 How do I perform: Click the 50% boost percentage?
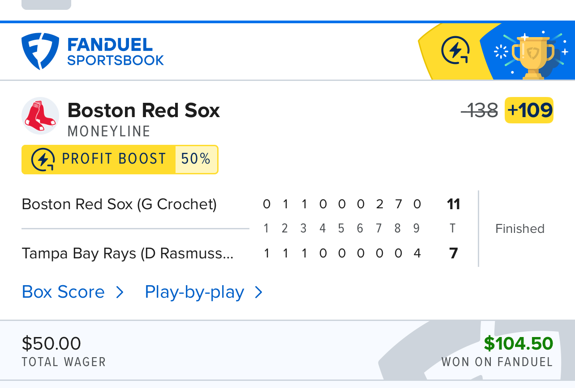click(196, 159)
